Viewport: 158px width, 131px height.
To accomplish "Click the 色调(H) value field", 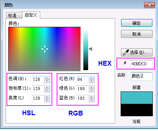I will (x=38, y=79).
